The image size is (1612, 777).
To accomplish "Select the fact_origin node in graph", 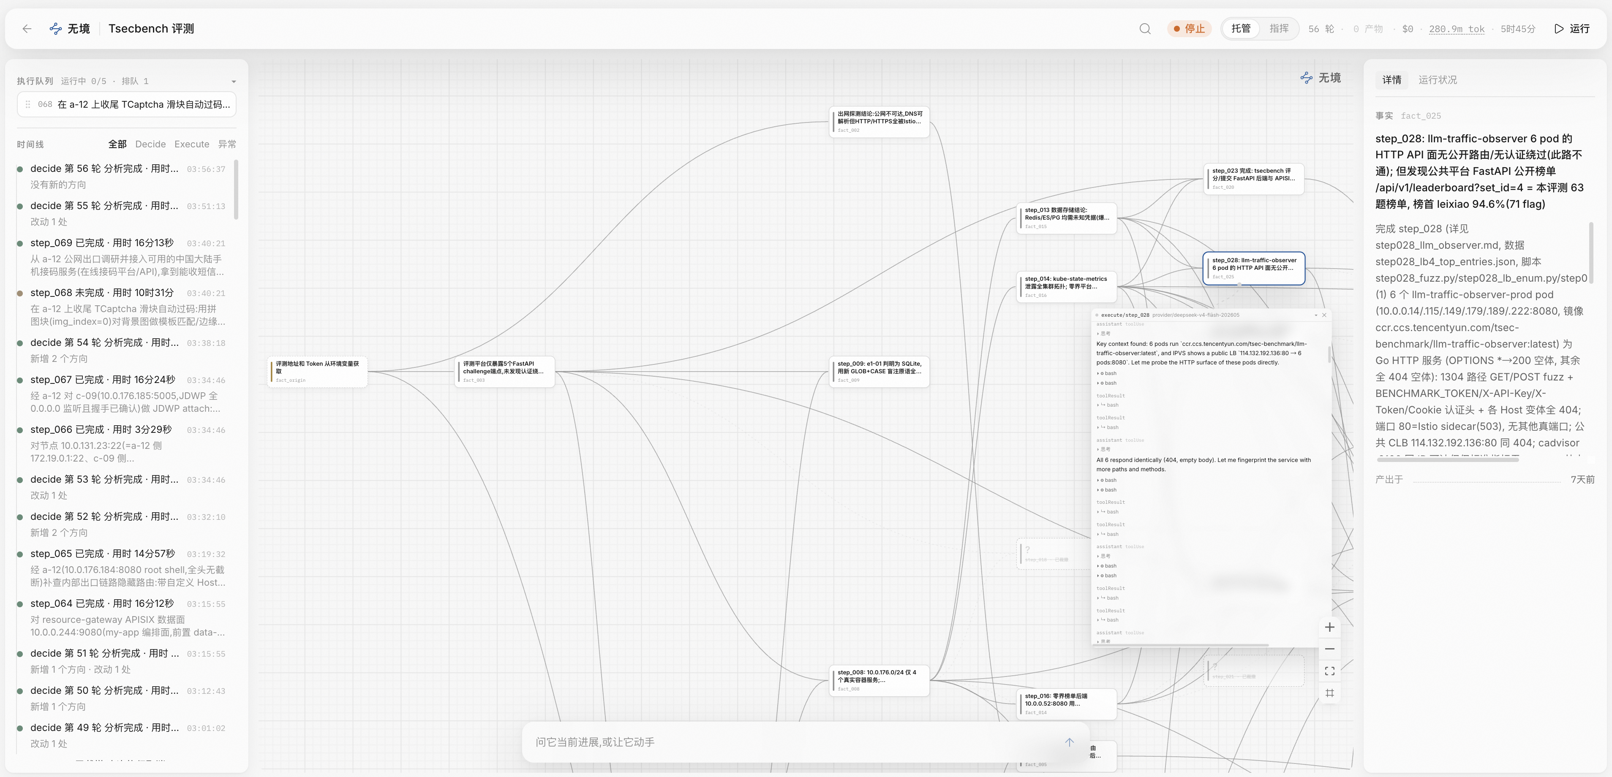I will pos(317,372).
